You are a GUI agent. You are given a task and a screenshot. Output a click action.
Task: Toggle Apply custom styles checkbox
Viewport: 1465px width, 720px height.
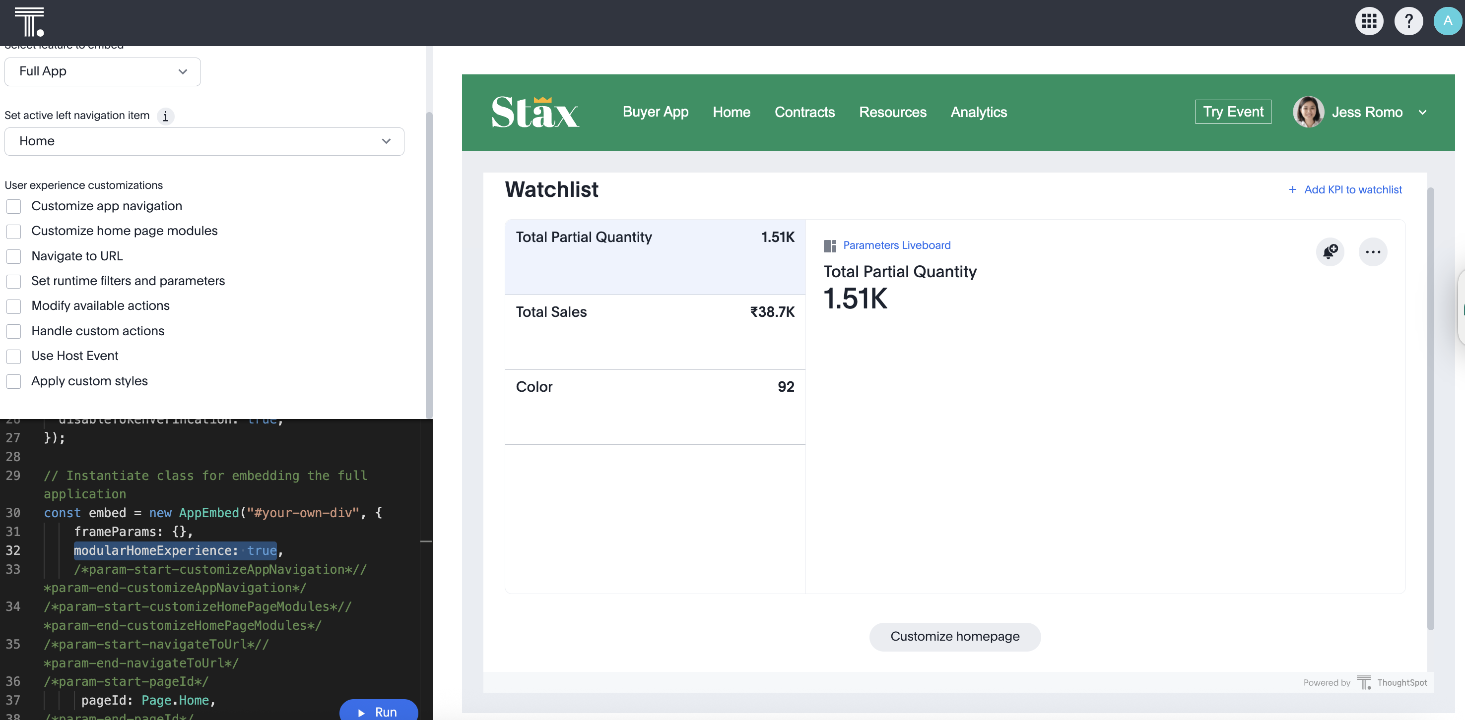(14, 381)
